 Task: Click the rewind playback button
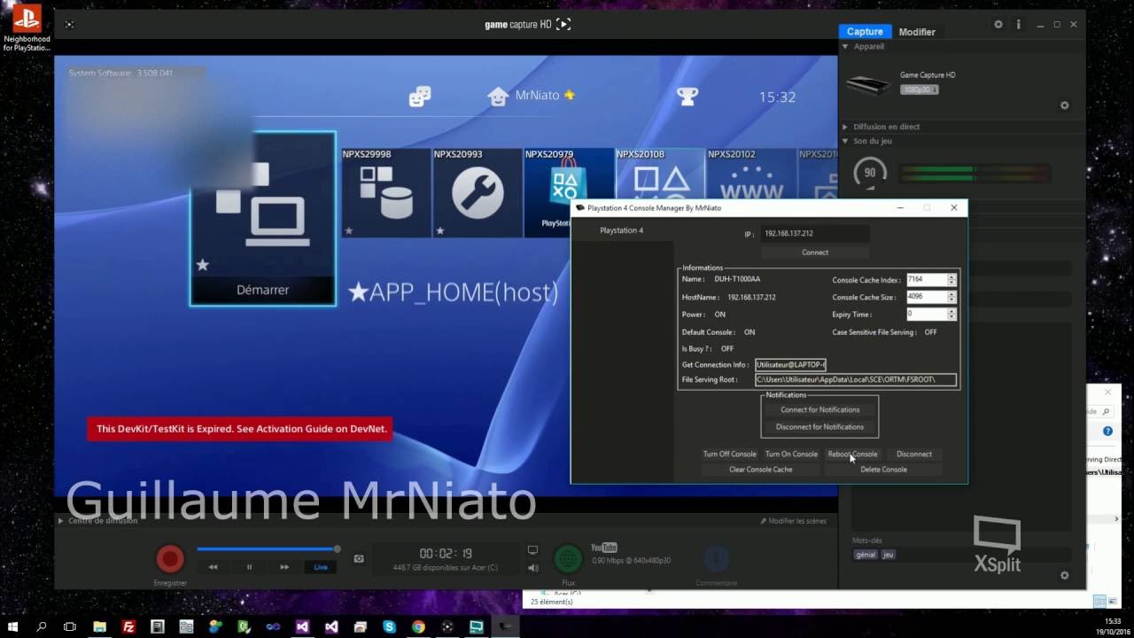click(x=214, y=567)
